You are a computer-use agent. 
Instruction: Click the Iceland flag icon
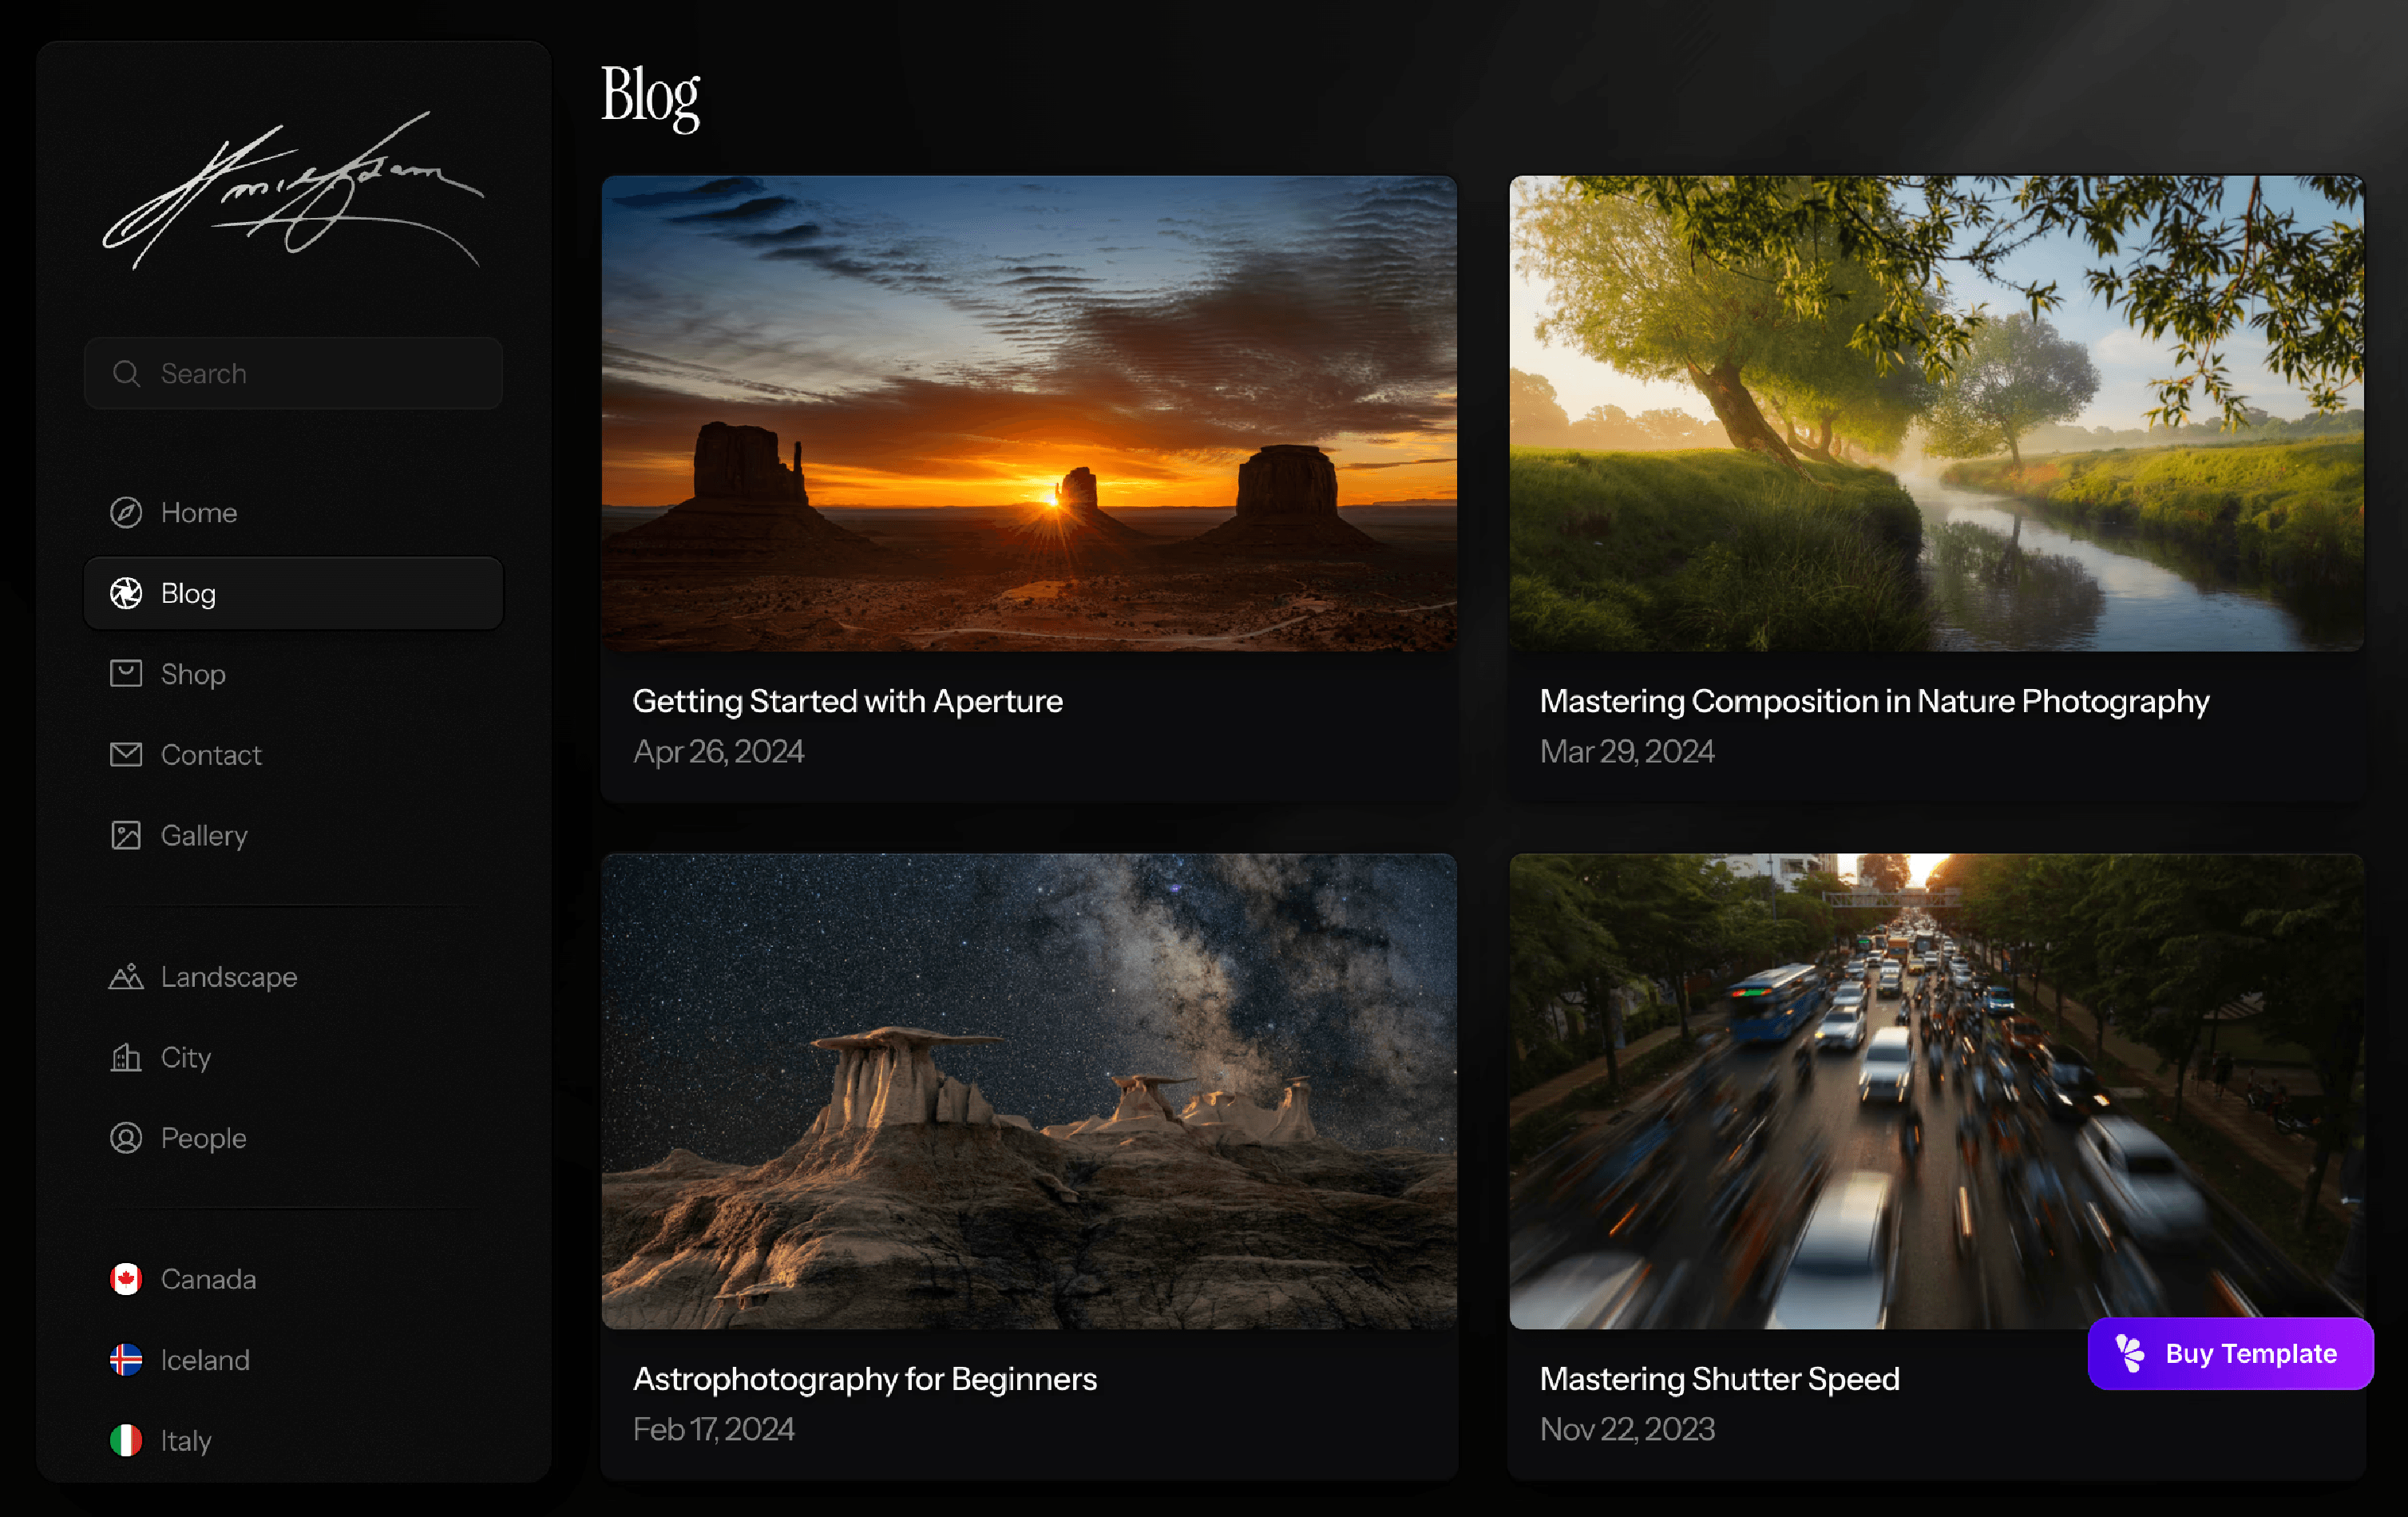126,1359
